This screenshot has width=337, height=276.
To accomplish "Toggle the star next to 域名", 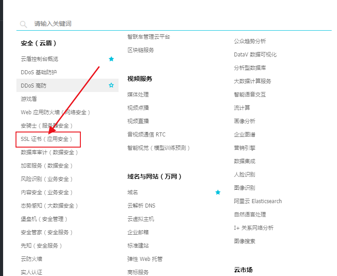I will (x=218, y=192).
